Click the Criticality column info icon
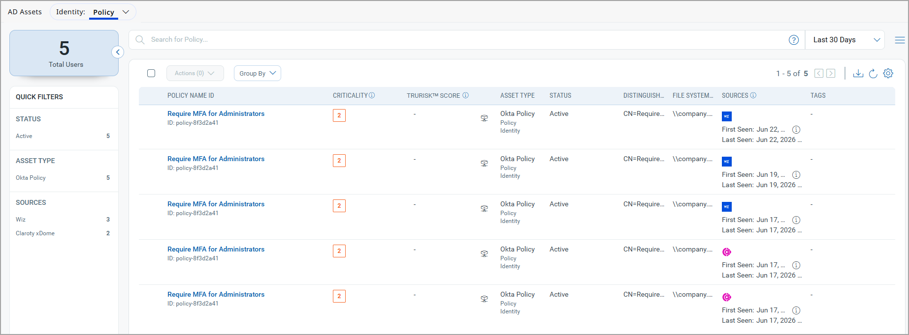 pyautogui.click(x=372, y=95)
